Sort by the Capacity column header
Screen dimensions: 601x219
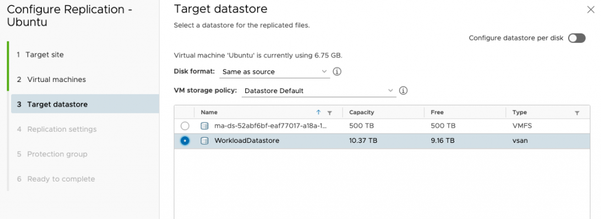pyautogui.click(x=362, y=112)
